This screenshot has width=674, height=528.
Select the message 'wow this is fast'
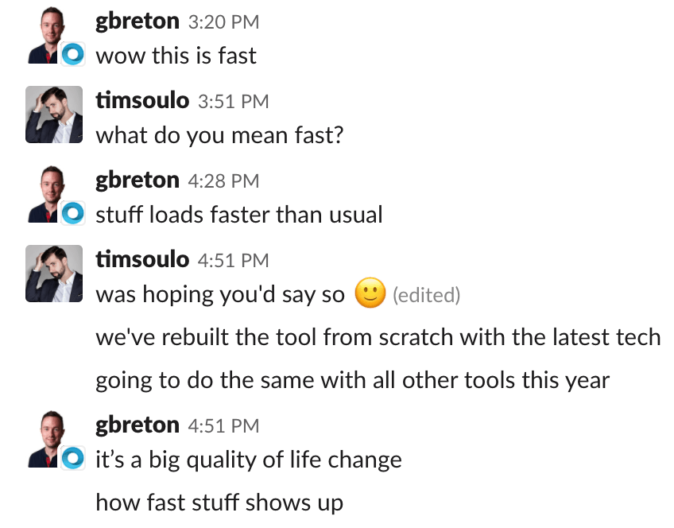[x=175, y=56]
